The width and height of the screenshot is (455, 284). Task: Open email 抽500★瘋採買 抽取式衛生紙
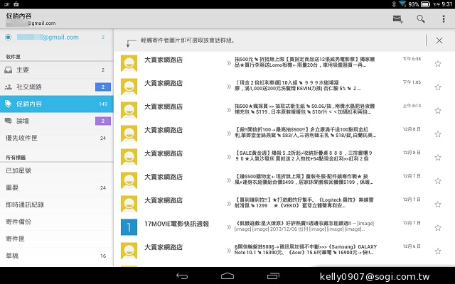[304, 109]
